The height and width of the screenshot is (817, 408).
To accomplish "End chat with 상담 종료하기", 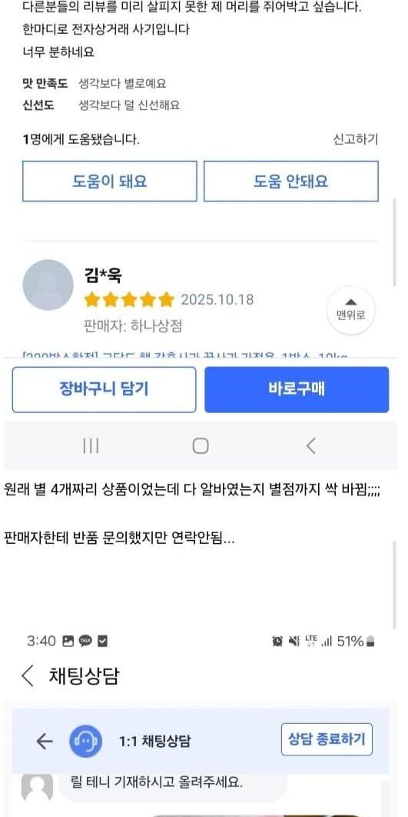I will (327, 739).
